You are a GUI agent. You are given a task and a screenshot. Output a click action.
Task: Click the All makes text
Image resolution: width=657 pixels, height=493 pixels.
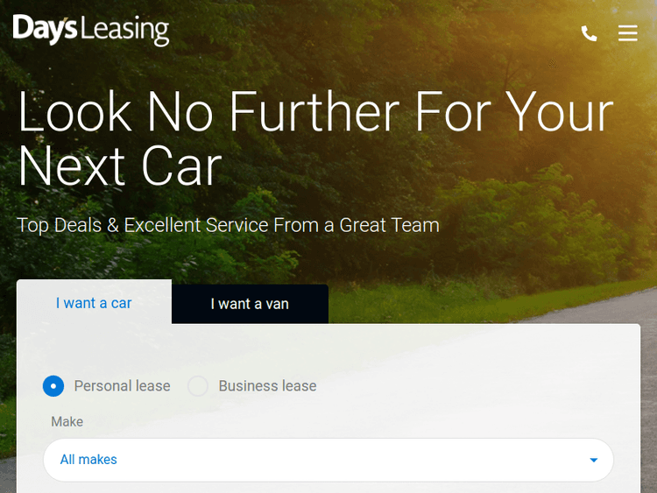pyautogui.click(x=88, y=460)
